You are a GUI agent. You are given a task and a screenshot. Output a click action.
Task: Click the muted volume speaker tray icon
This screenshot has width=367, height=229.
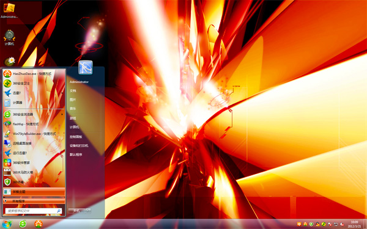click(342, 224)
